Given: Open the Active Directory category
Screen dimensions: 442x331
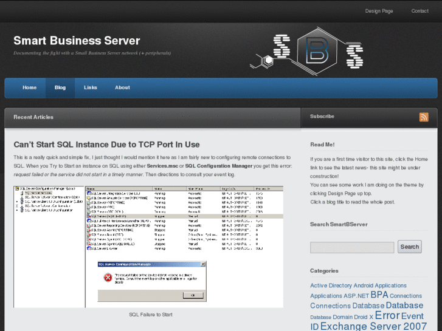Looking at the screenshot, I should [331, 285].
